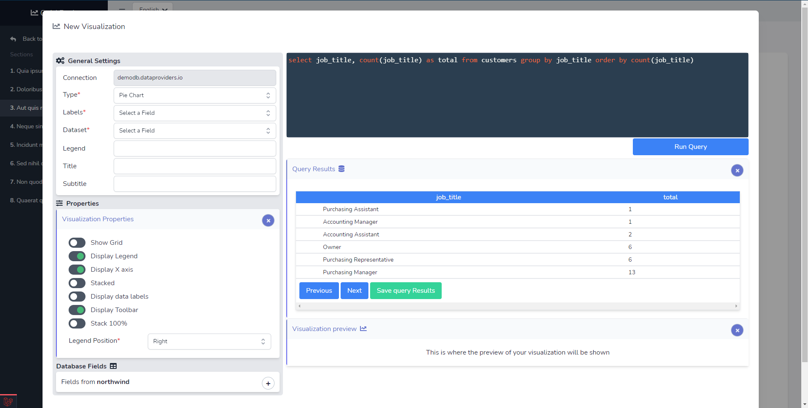Click the Database Fields table icon
Image resolution: width=808 pixels, height=408 pixels.
[113, 366]
